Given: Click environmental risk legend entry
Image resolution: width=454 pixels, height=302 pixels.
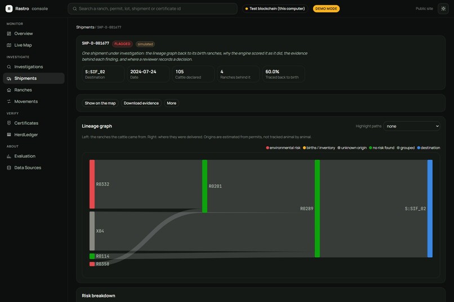Looking at the screenshot, I should [283, 148].
